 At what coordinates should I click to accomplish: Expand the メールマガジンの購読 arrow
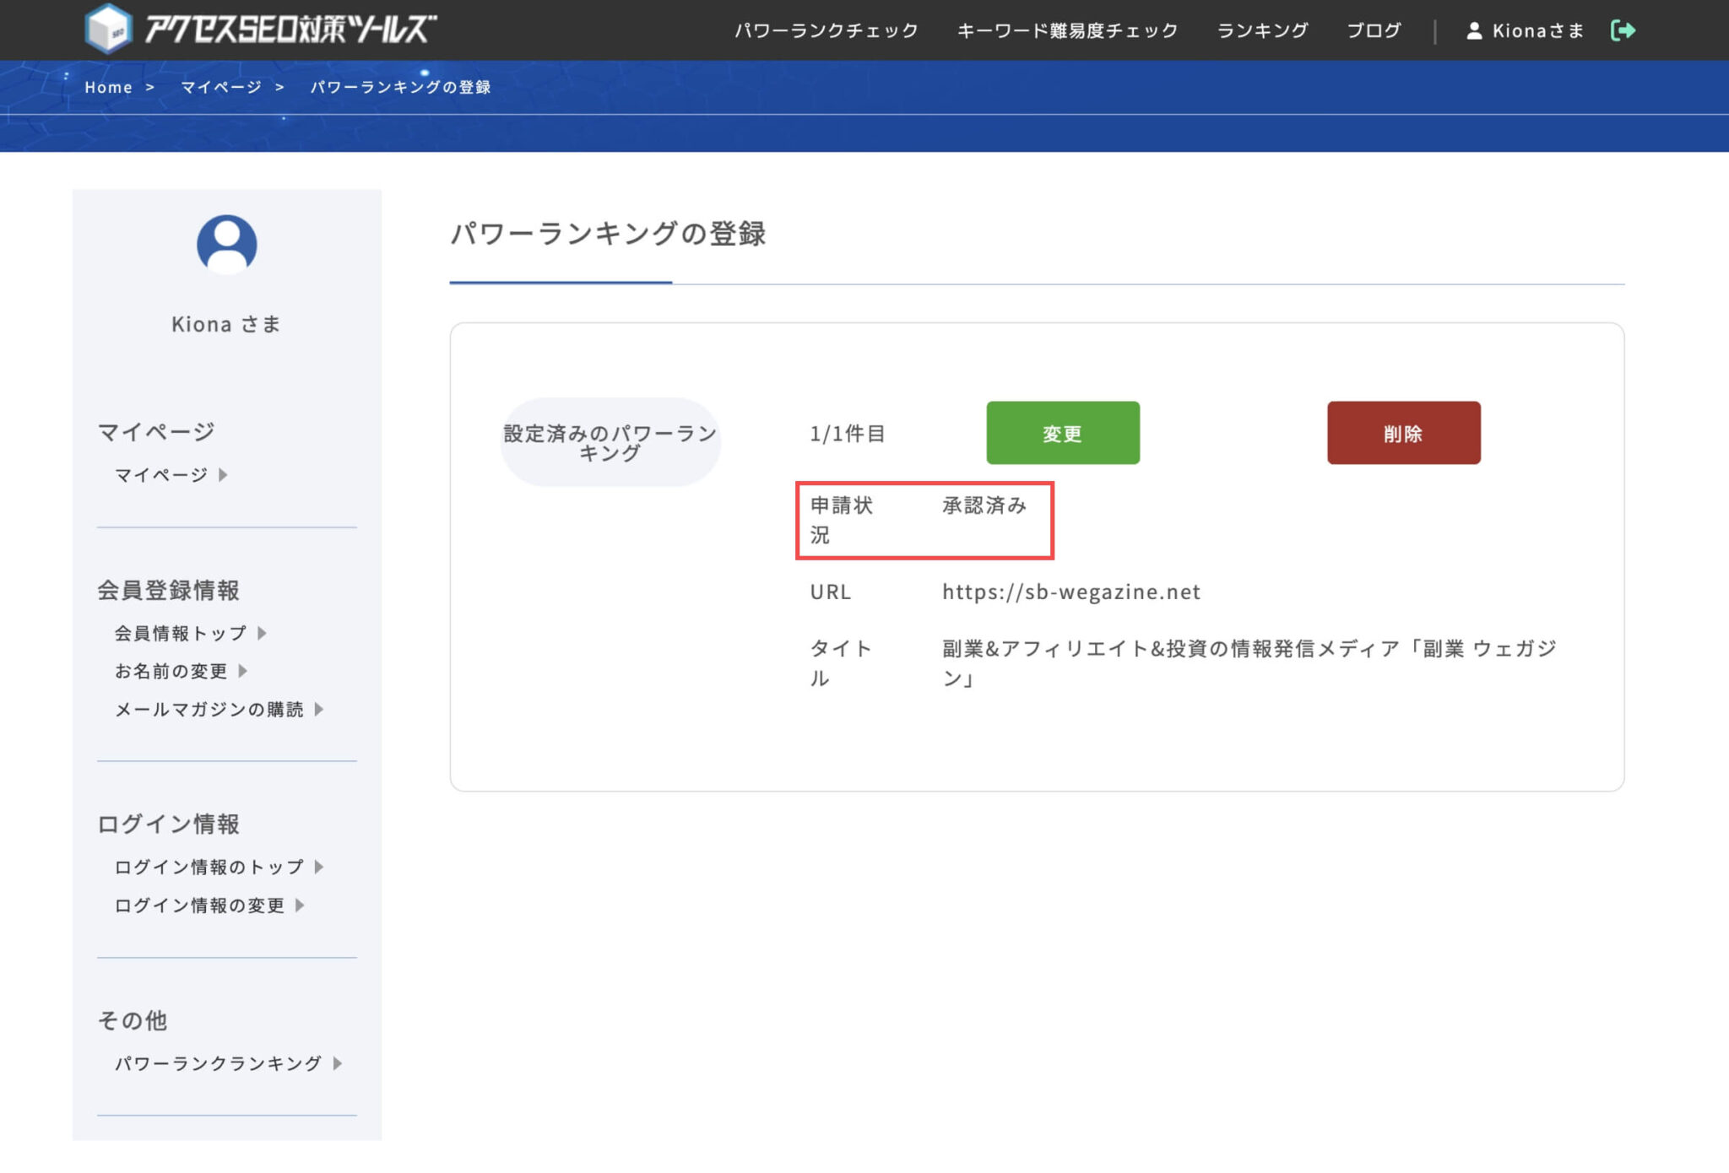pyautogui.click(x=321, y=710)
